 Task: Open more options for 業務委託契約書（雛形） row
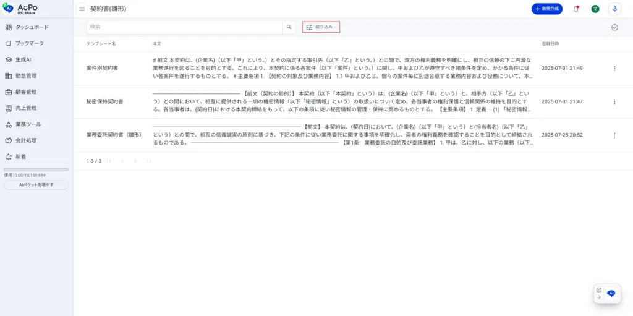pos(614,135)
